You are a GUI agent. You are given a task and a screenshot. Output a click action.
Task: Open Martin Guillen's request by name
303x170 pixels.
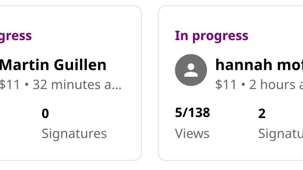(x=53, y=65)
